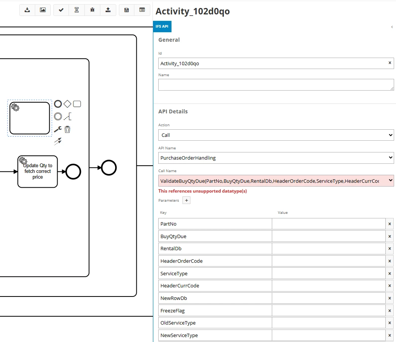Image resolution: width=396 pixels, height=342 pixels.
Task: Click the upload deploy toolbar icon
Action: (108, 10)
